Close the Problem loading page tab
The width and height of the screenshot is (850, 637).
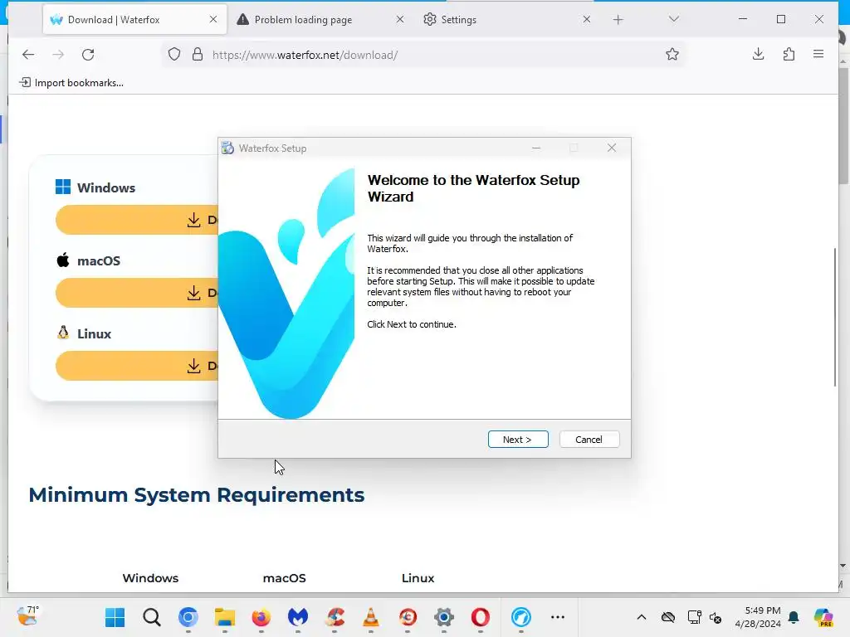[399, 20]
